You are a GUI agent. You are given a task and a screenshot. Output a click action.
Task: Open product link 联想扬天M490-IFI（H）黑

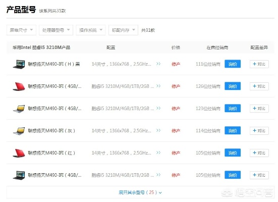click(x=54, y=64)
